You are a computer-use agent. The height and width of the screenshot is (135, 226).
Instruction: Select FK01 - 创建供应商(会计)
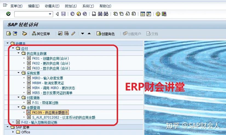(50, 58)
